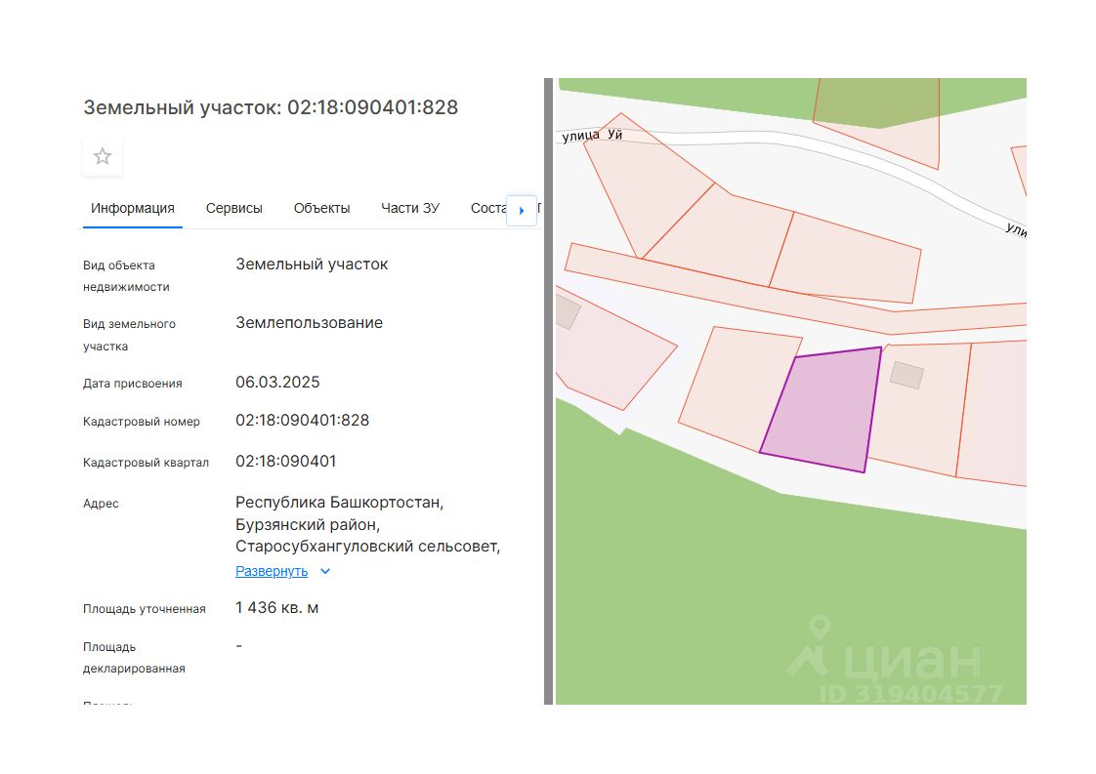Click the date 06.03.2025
This screenshot has width=1096, height=774.
click(277, 382)
